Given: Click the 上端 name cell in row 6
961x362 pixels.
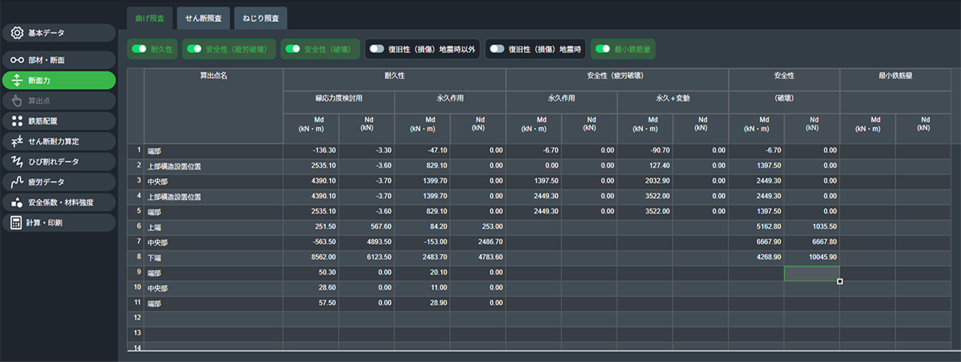Looking at the screenshot, I should coord(214,227).
